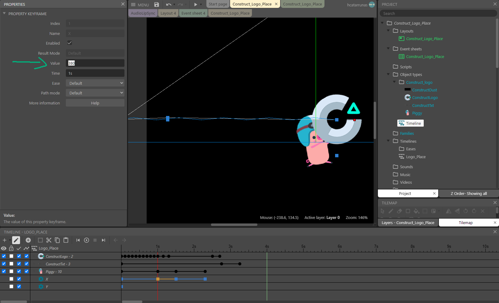
Task: Open the main MENU hamburger icon
Action: point(133,5)
